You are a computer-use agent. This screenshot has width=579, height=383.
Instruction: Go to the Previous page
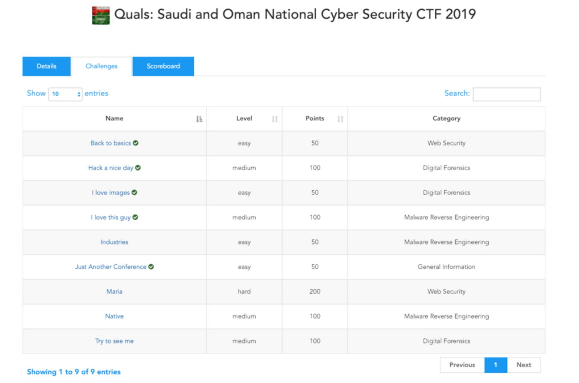coord(462,365)
